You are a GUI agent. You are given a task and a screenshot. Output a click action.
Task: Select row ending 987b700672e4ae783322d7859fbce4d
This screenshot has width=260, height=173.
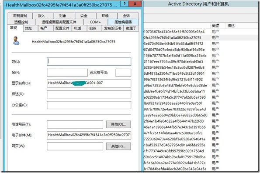[x=201, y=109]
